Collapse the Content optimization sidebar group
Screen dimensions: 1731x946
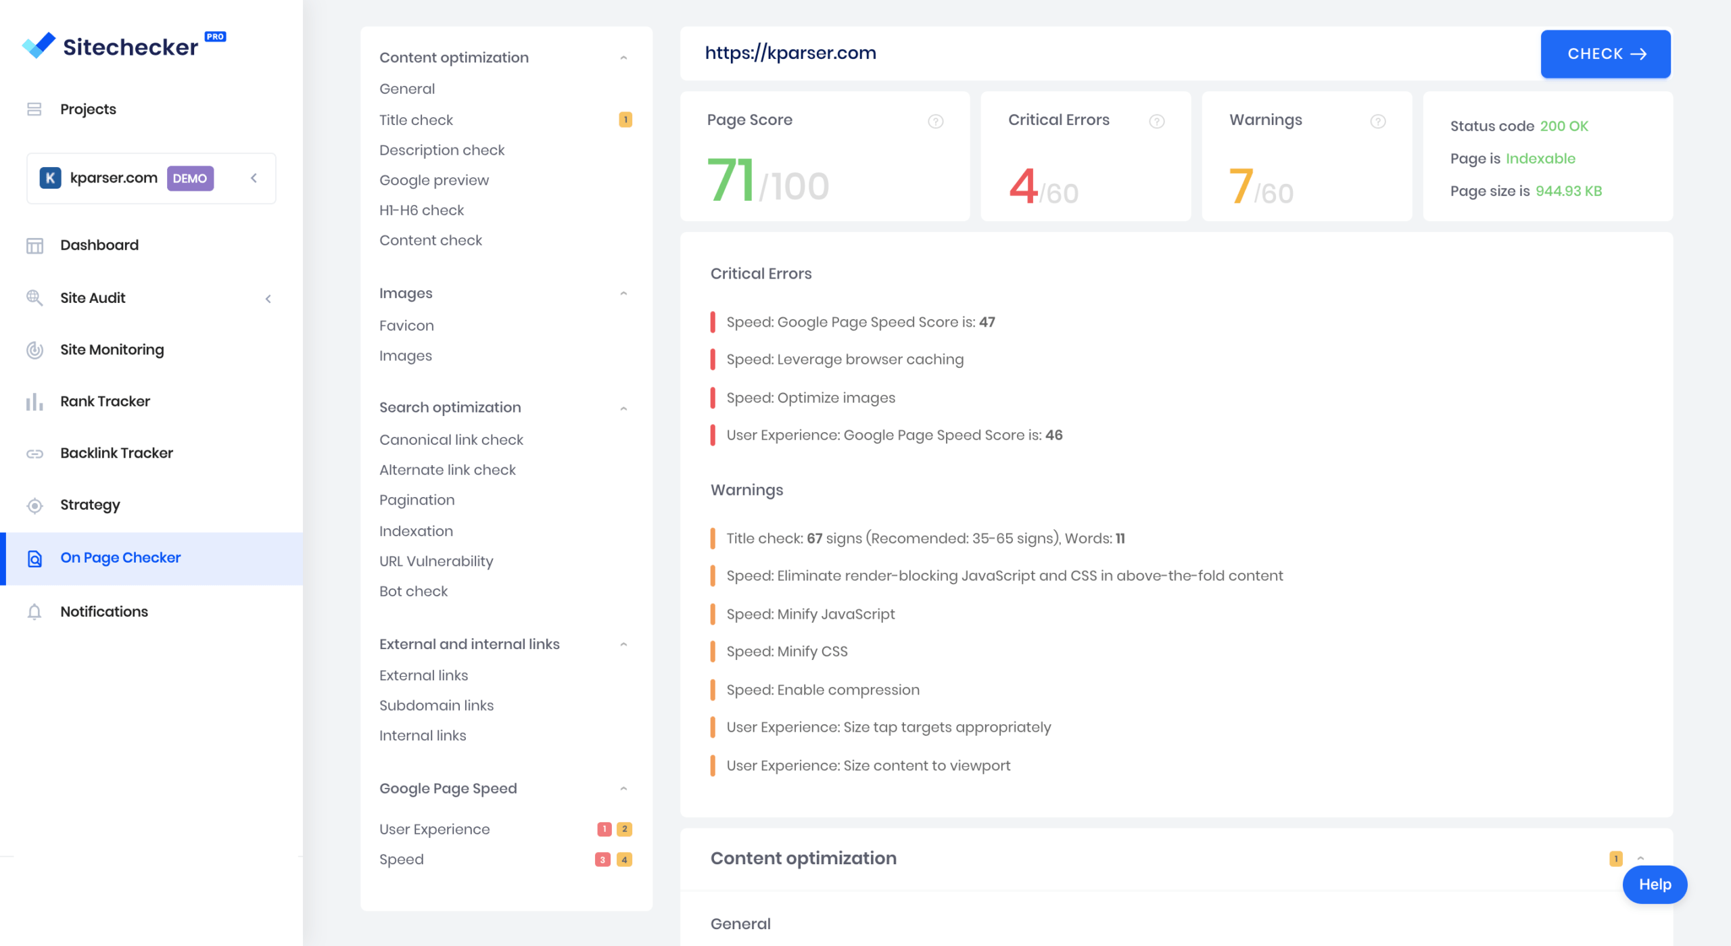click(x=623, y=57)
